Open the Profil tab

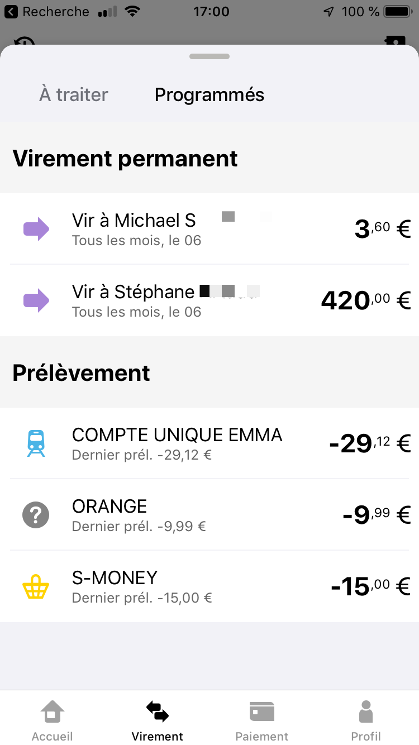(366, 720)
